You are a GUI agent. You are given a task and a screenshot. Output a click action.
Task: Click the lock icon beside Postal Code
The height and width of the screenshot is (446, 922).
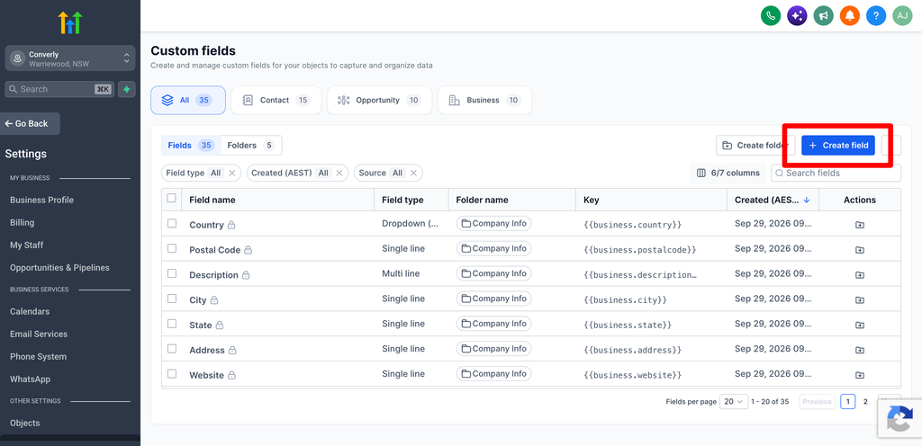pos(249,250)
